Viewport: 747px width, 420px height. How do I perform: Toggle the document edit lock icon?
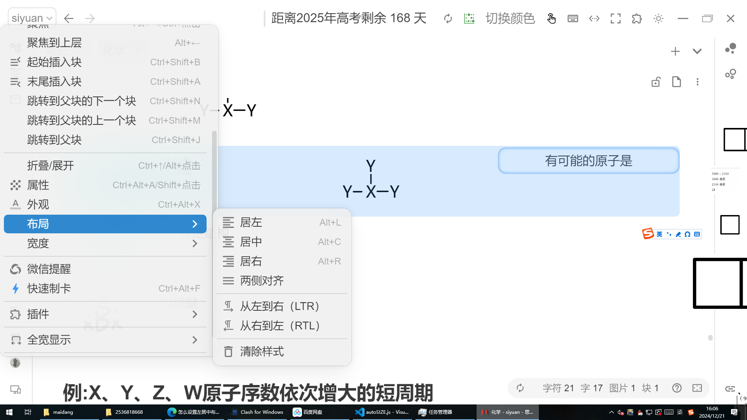point(656,82)
